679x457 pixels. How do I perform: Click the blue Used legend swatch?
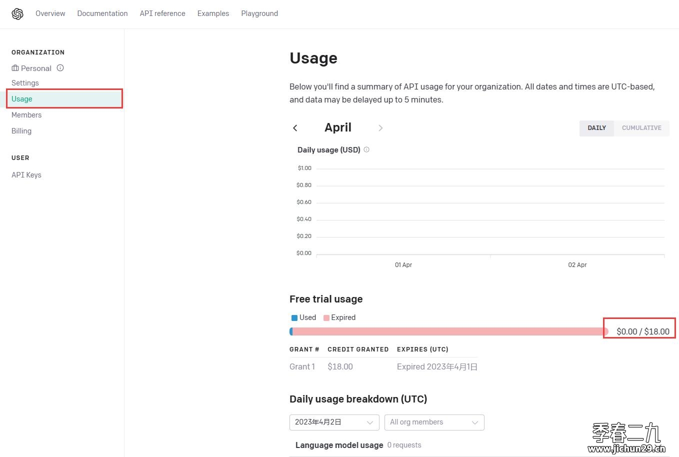click(x=294, y=318)
